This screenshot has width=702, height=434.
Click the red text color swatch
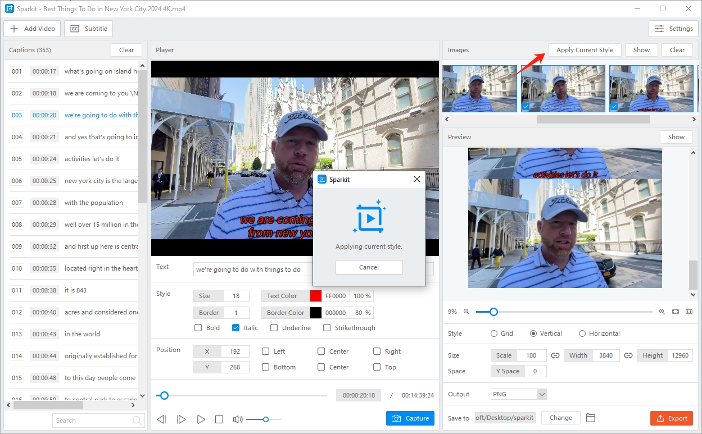(316, 296)
